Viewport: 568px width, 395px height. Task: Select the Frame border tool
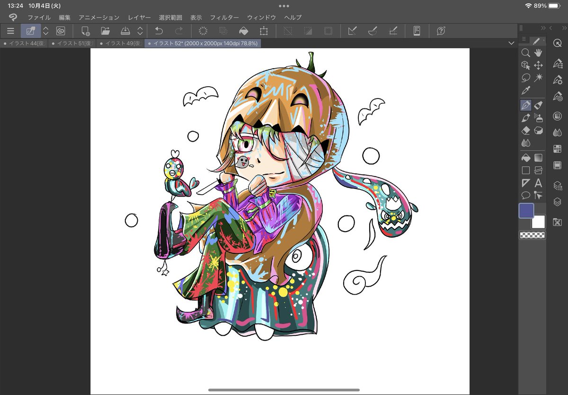pos(538,170)
